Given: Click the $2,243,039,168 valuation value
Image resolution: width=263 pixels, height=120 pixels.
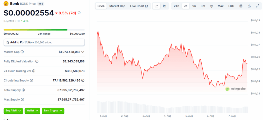Looking at the screenshot, I should 74,61.
